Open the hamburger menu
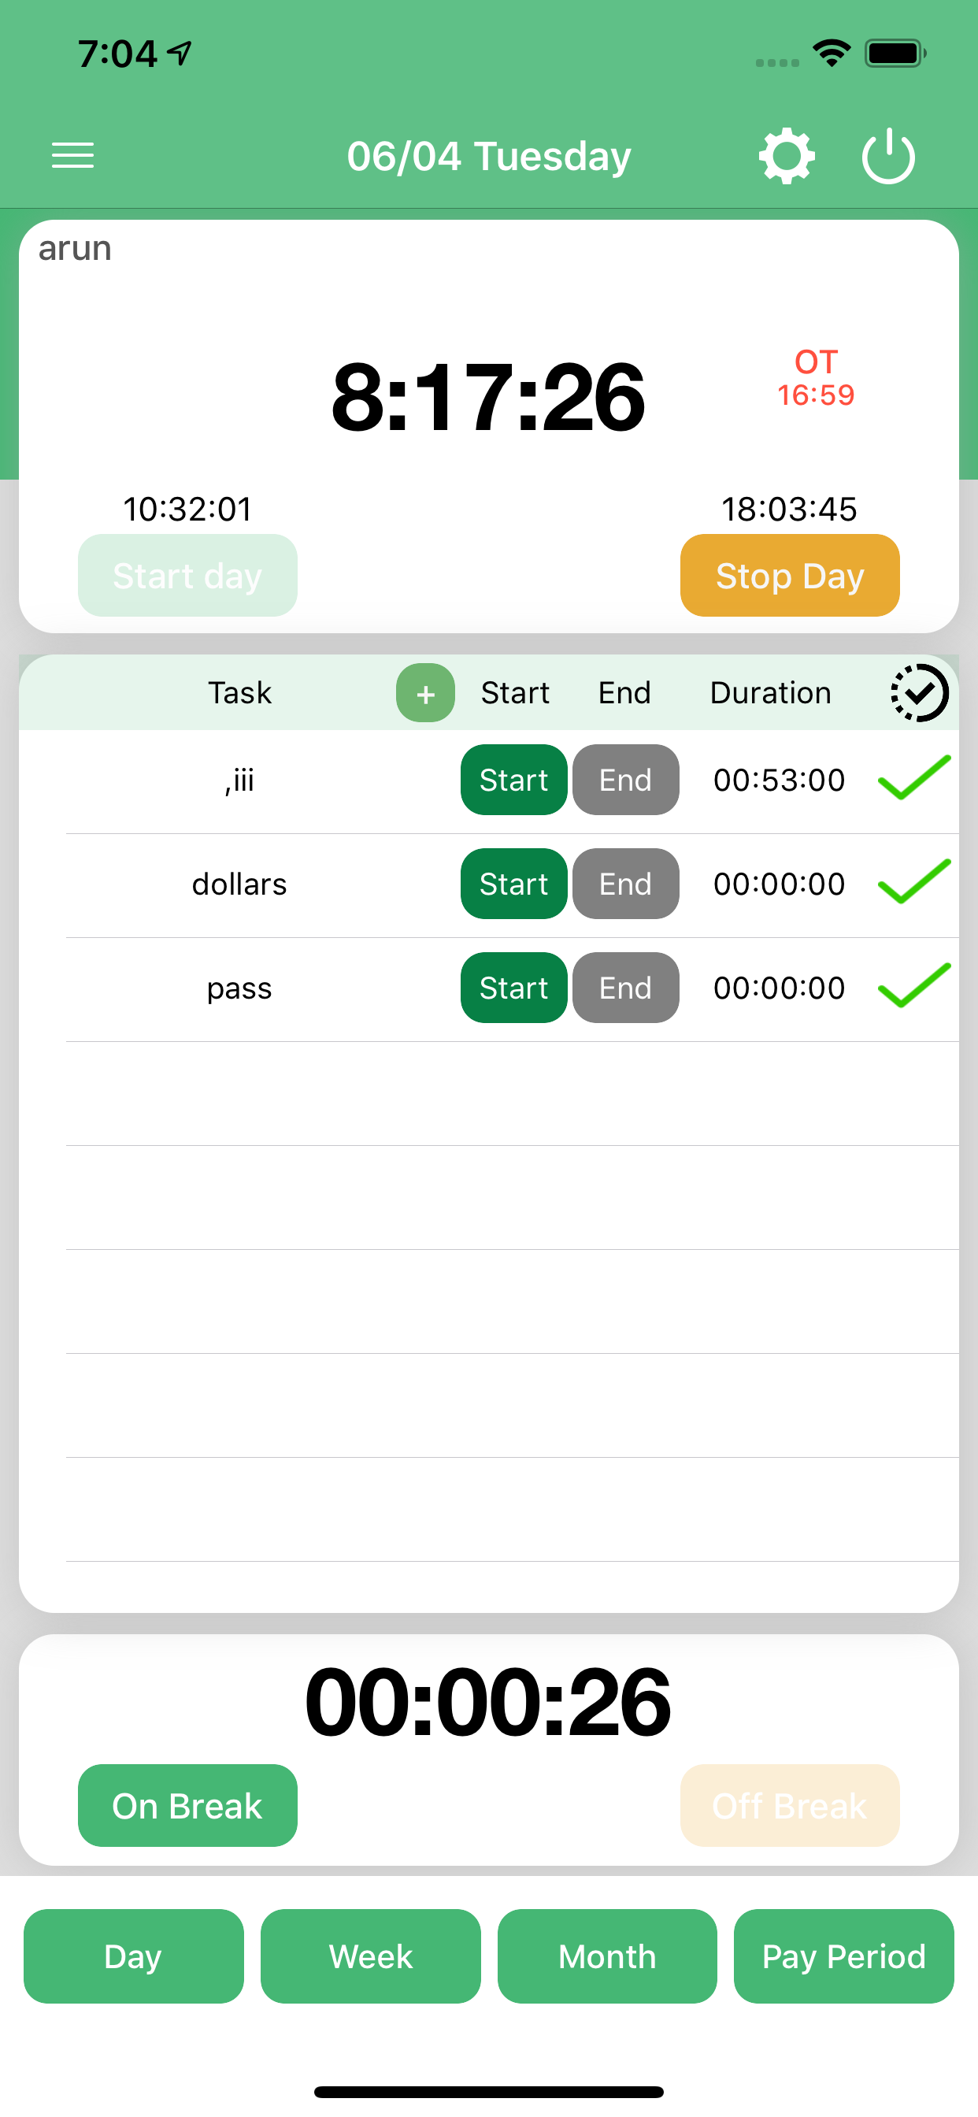 coord(72,155)
